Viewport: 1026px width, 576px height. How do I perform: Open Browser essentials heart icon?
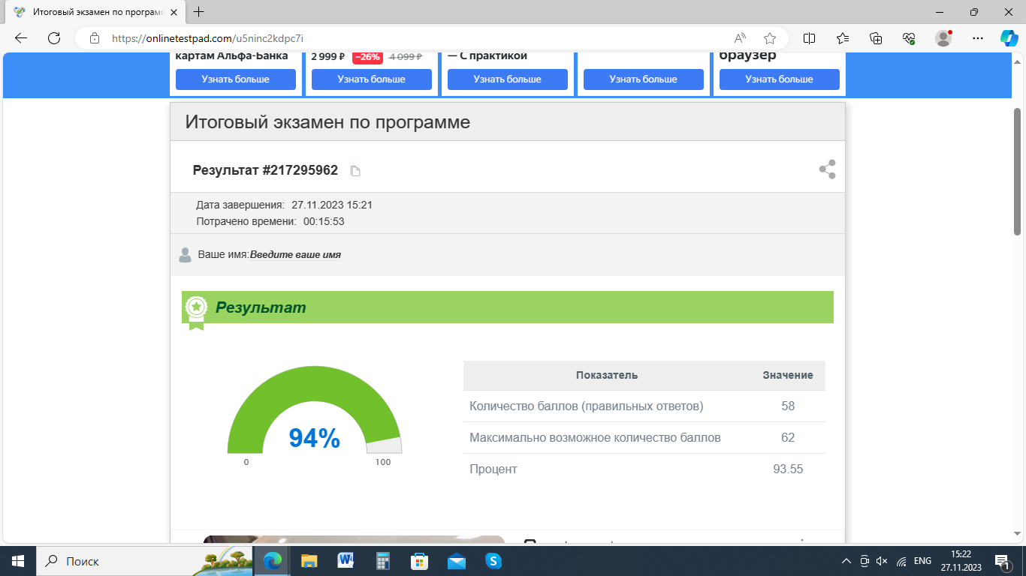pos(909,38)
